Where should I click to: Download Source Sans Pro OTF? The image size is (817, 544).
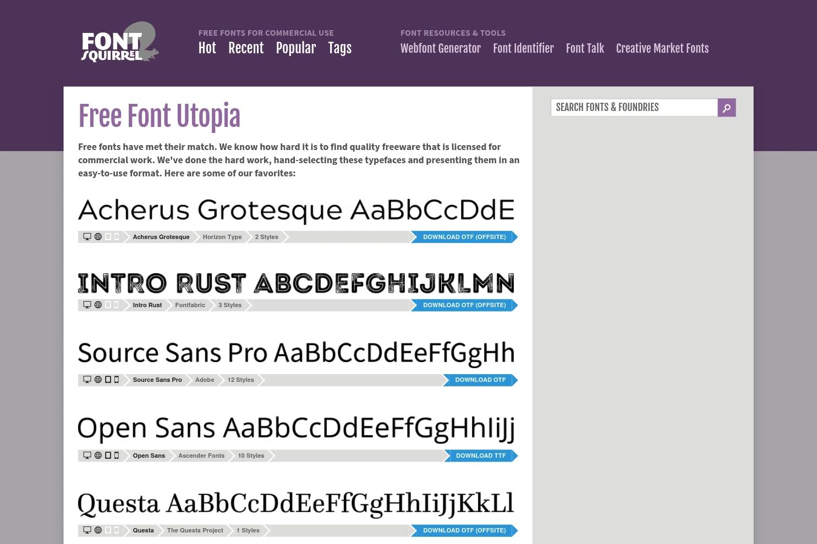click(480, 380)
